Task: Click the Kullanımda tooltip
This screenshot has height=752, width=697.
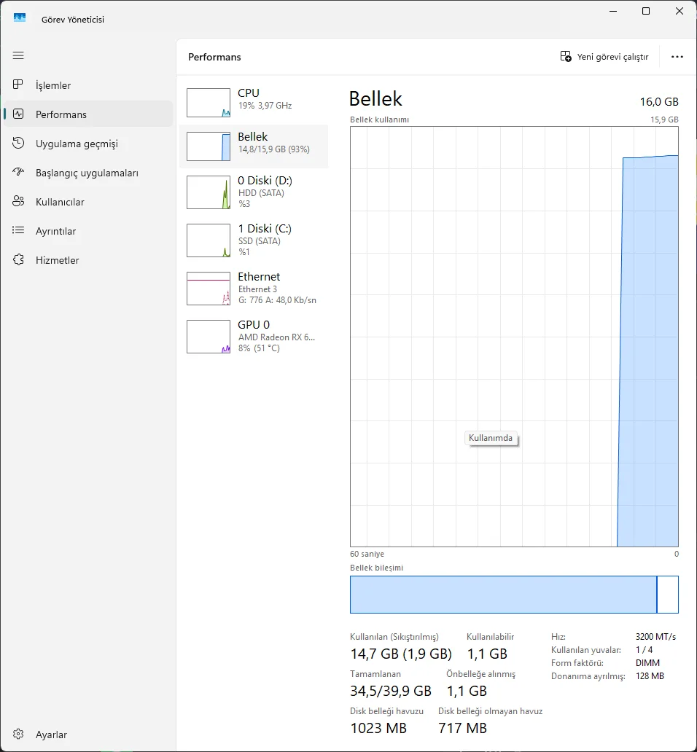Action: point(491,438)
